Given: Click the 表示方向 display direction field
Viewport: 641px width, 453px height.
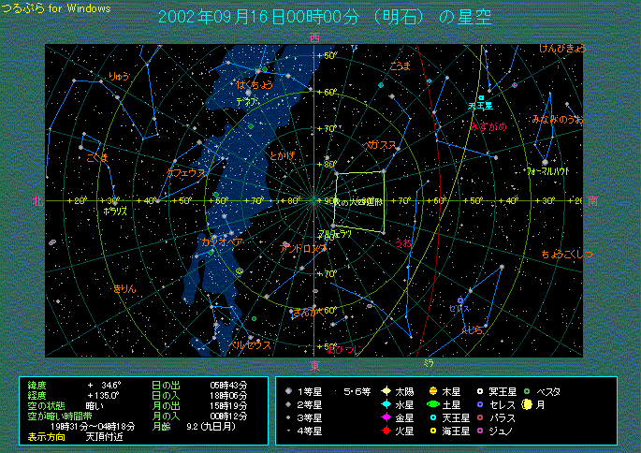Looking at the screenshot, I should click(x=48, y=436).
